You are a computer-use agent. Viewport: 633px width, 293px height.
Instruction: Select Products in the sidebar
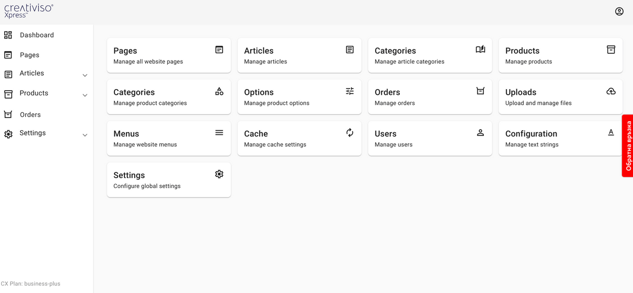[x=34, y=93]
